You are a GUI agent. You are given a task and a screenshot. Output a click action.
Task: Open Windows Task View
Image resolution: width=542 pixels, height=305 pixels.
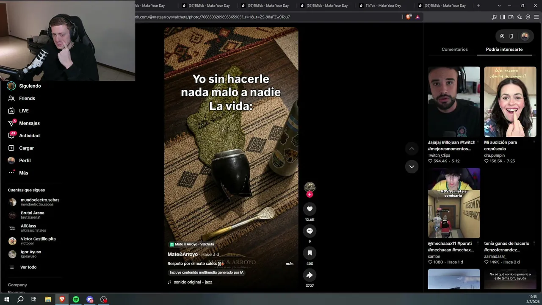point(34,299)
